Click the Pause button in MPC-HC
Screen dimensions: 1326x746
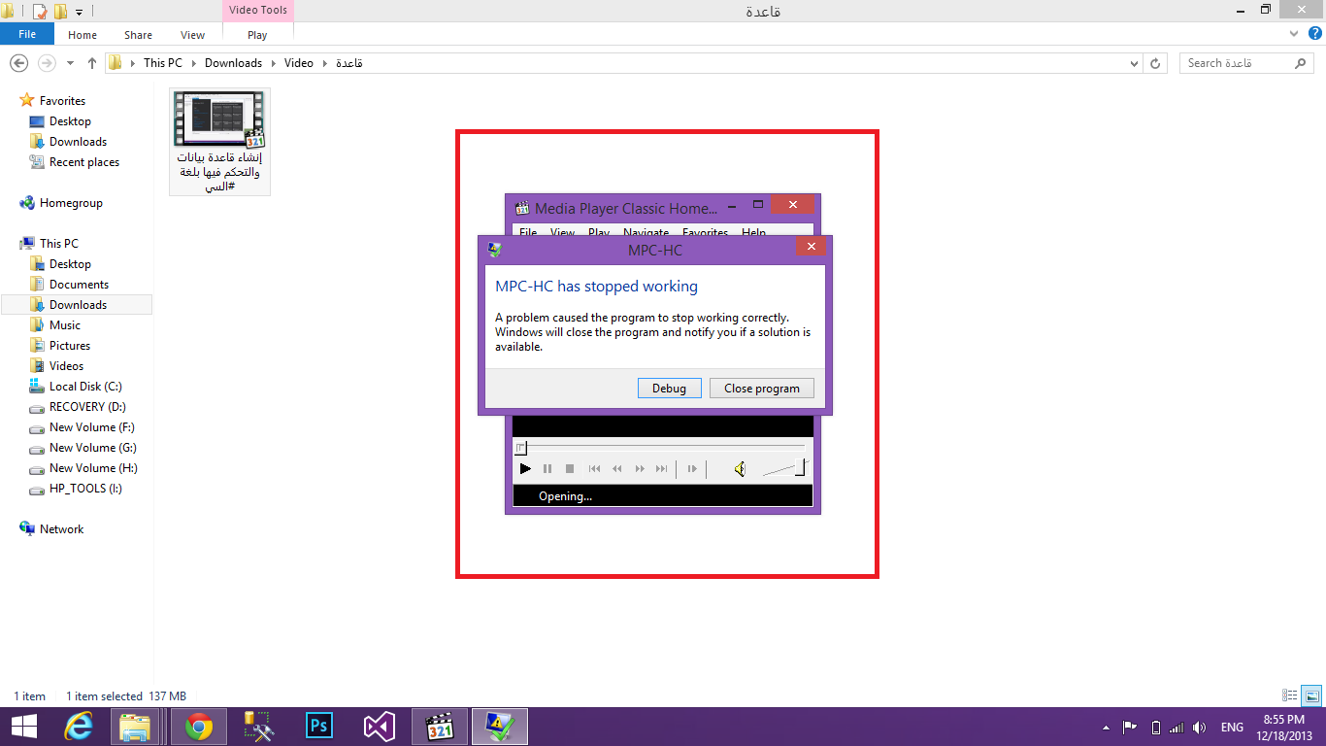tap(547, 469)
